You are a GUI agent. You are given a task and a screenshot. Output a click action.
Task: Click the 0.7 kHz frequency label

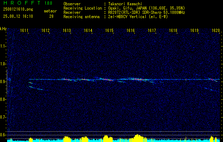coord(3,117)
